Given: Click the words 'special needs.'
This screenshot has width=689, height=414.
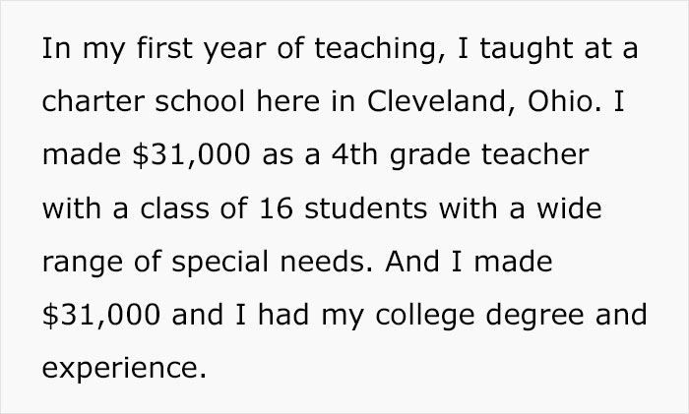Looking at the screenshot, I should coord(272,263).
